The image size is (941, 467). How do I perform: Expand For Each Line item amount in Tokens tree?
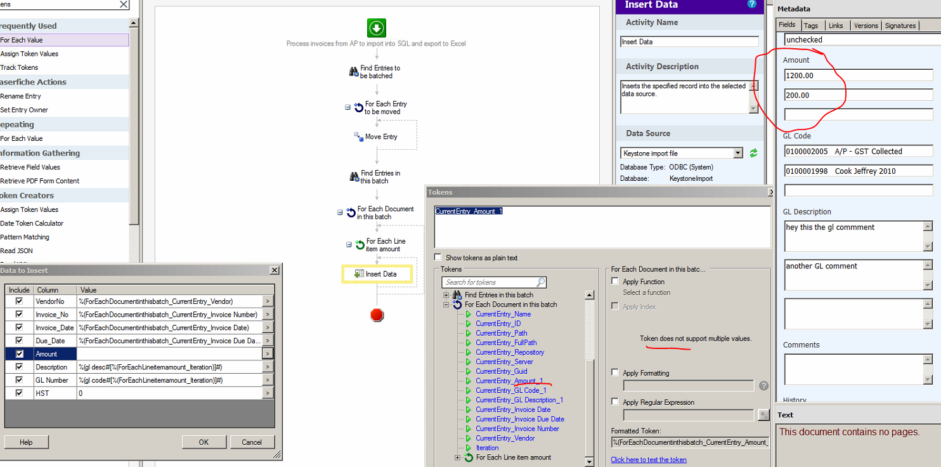click(x=458, y=457)
